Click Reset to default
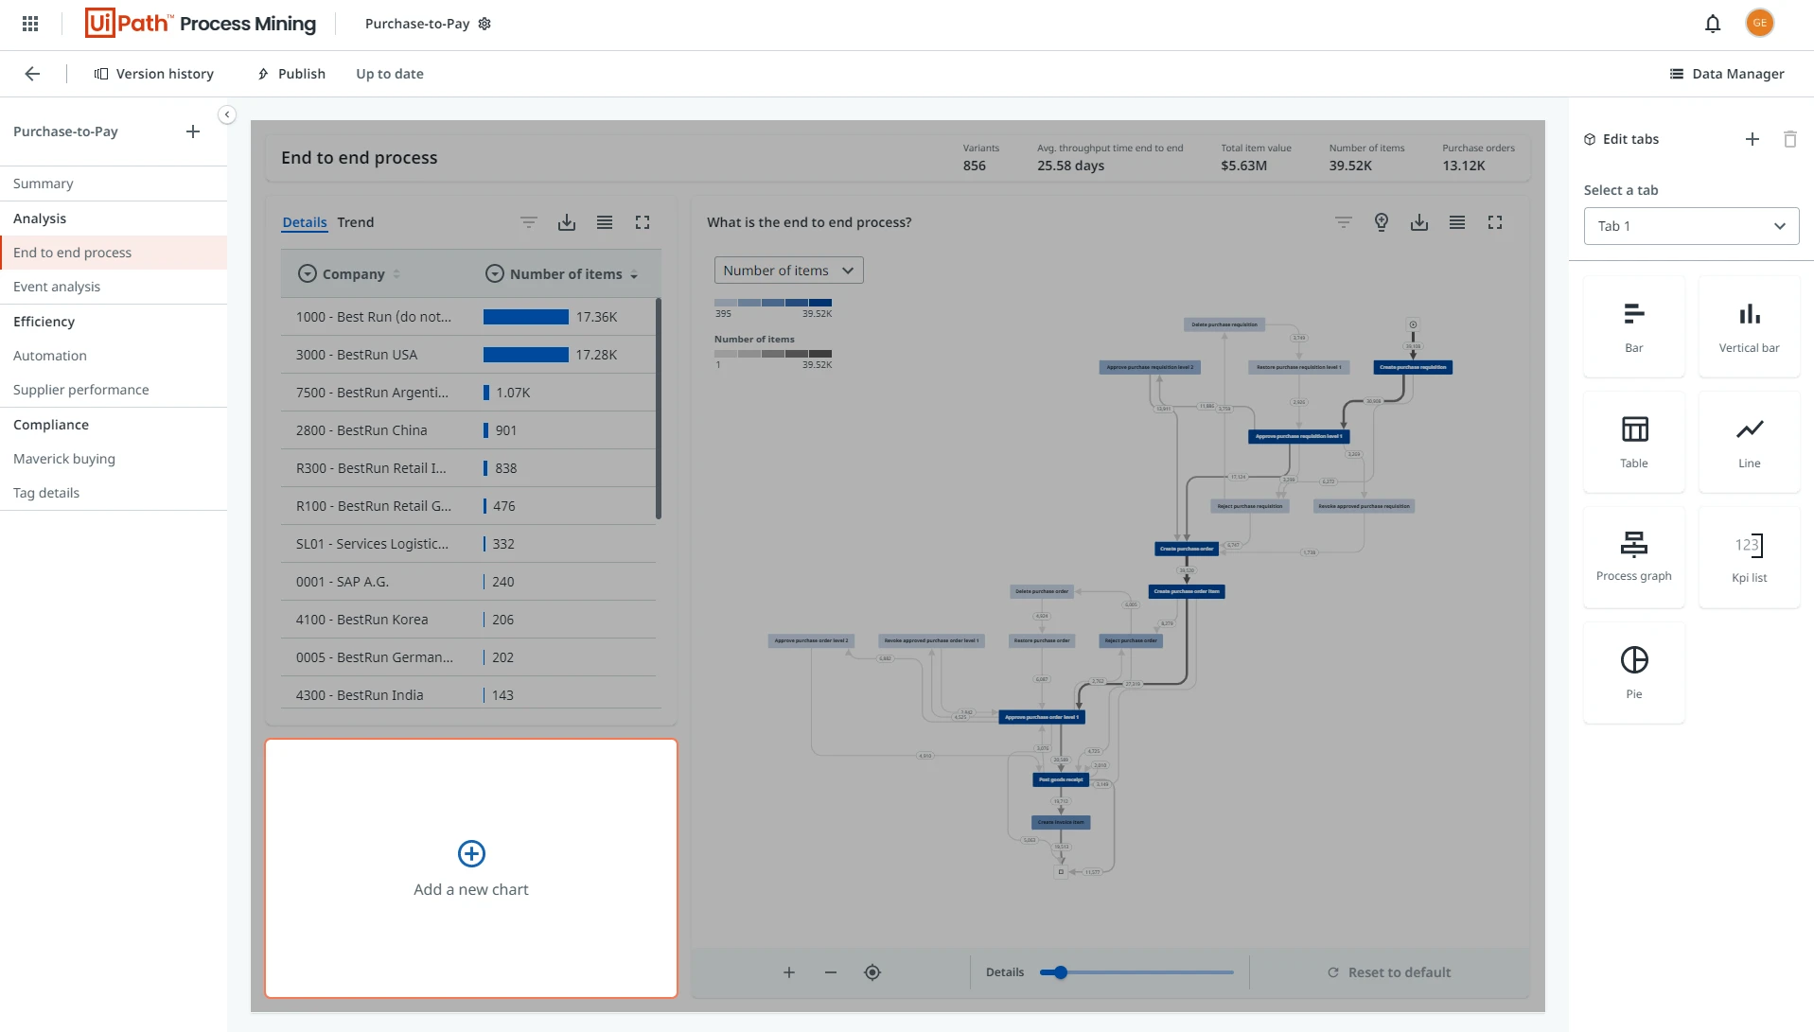The width and height of the screenshot is (1814, 1032). coord(1389,972)
